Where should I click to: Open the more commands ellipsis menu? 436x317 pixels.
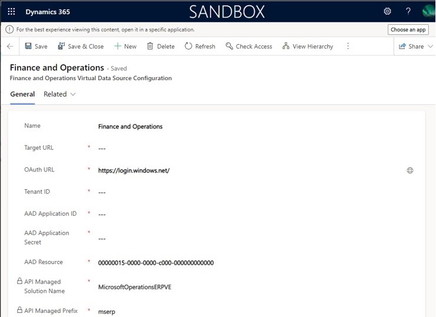pos(348,46)
